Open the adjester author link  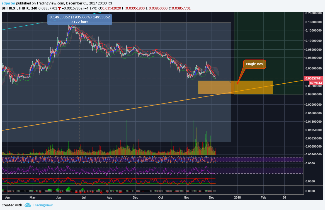[x=8, y=3]
